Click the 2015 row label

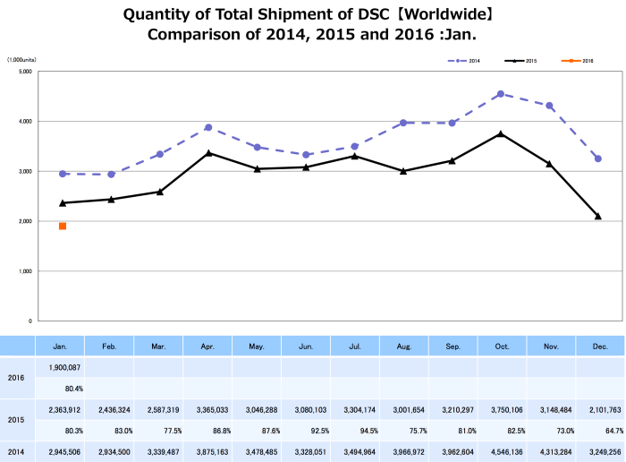(x=16, y=420)
